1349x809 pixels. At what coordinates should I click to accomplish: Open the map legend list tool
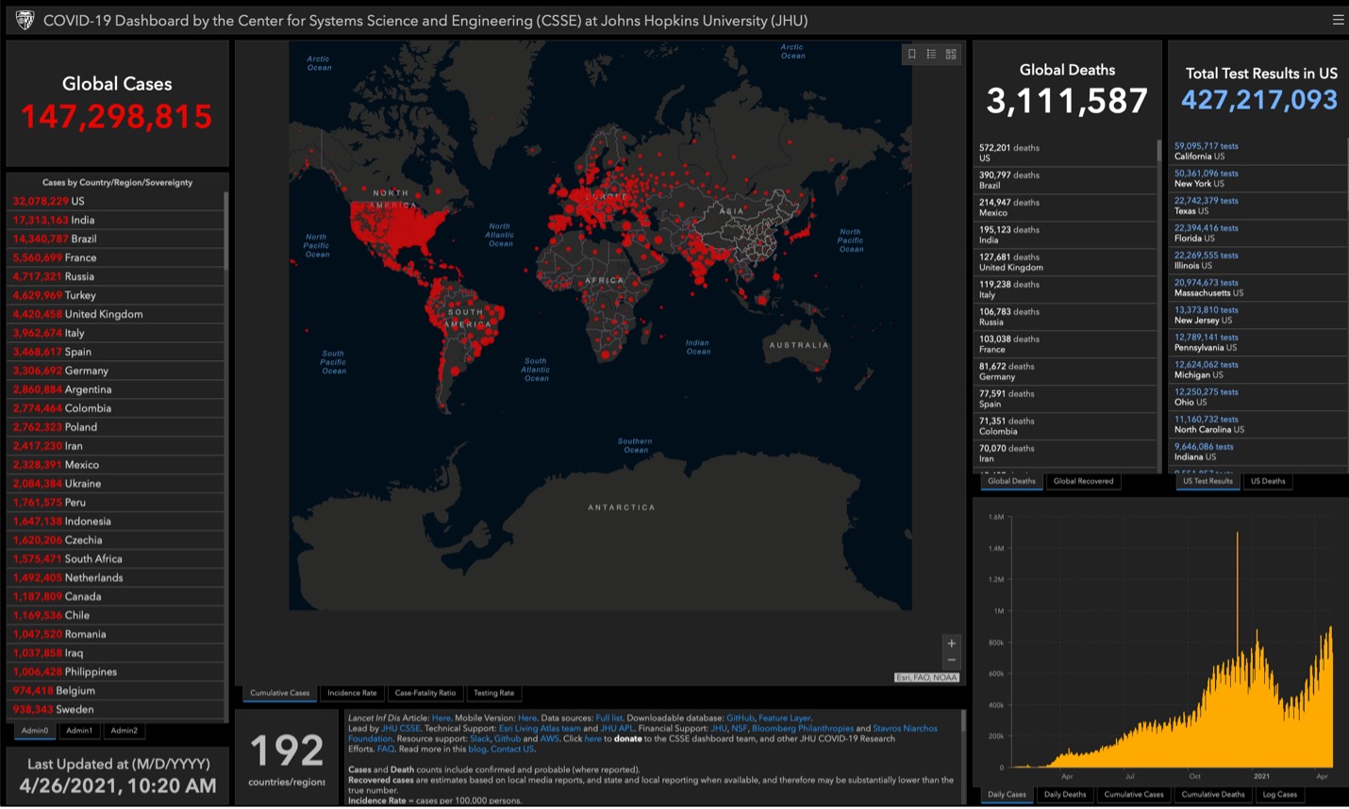[931, 55]
